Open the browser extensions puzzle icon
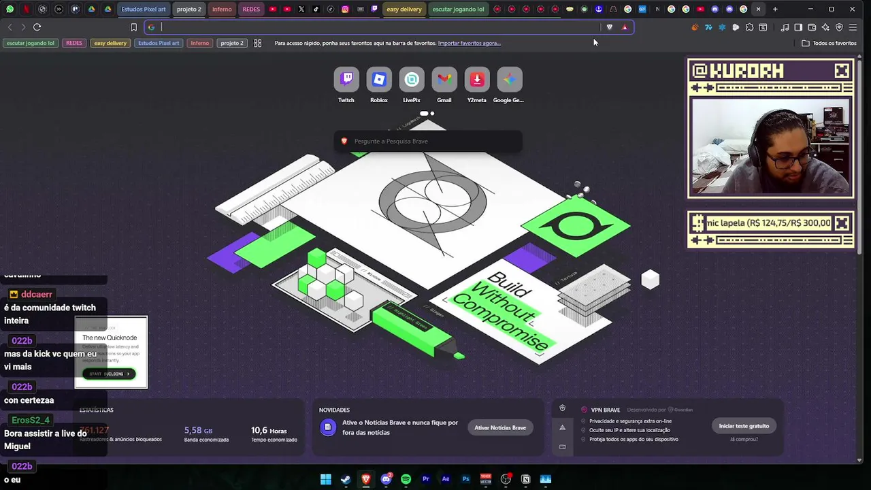Screen dimensions: 871x490 click(749, 27)
